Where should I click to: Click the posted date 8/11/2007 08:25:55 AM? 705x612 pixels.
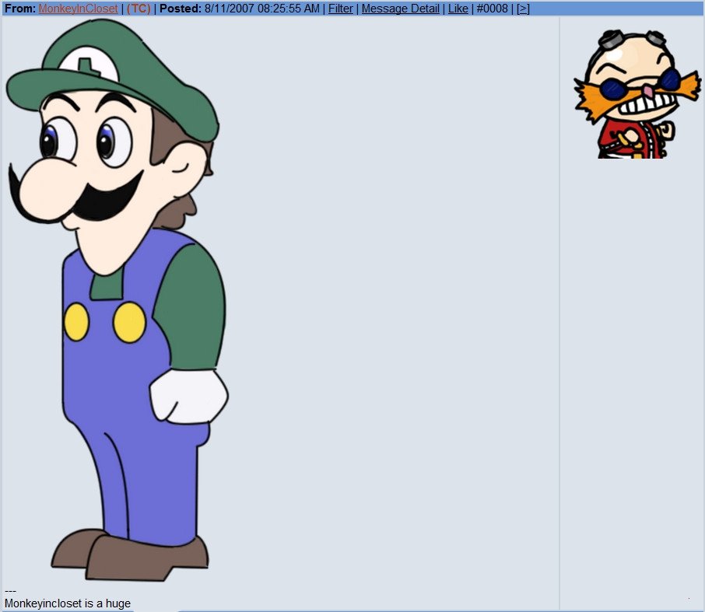pyautogui.click(x=261, y=9)
